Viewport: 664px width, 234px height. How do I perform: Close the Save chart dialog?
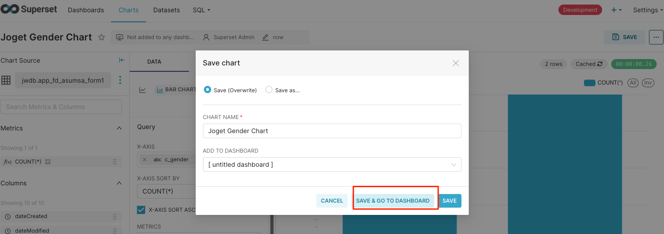pyautogui.click(x=456, y=63)
